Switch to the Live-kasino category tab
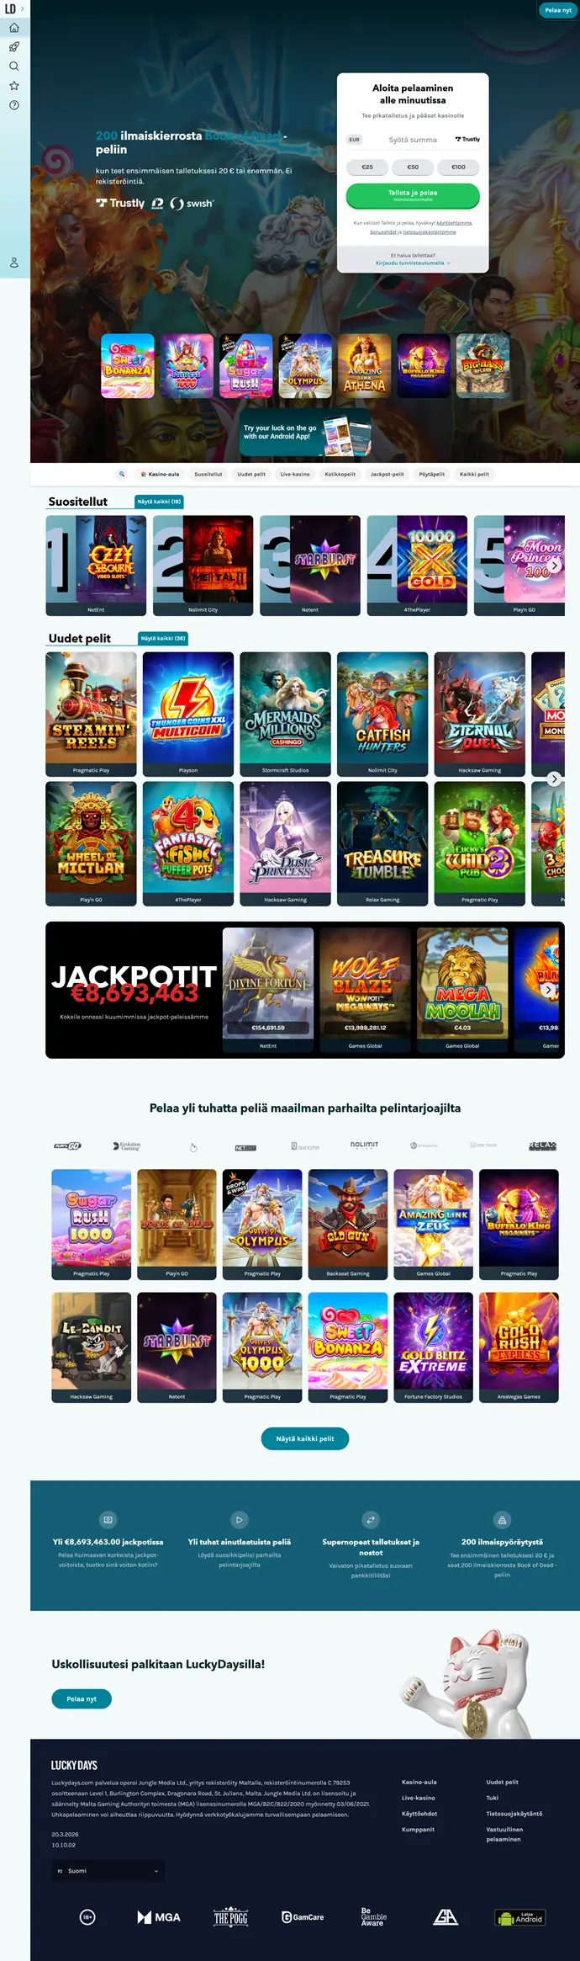This screenshot has height=1961, width=580. click(295, 474)
